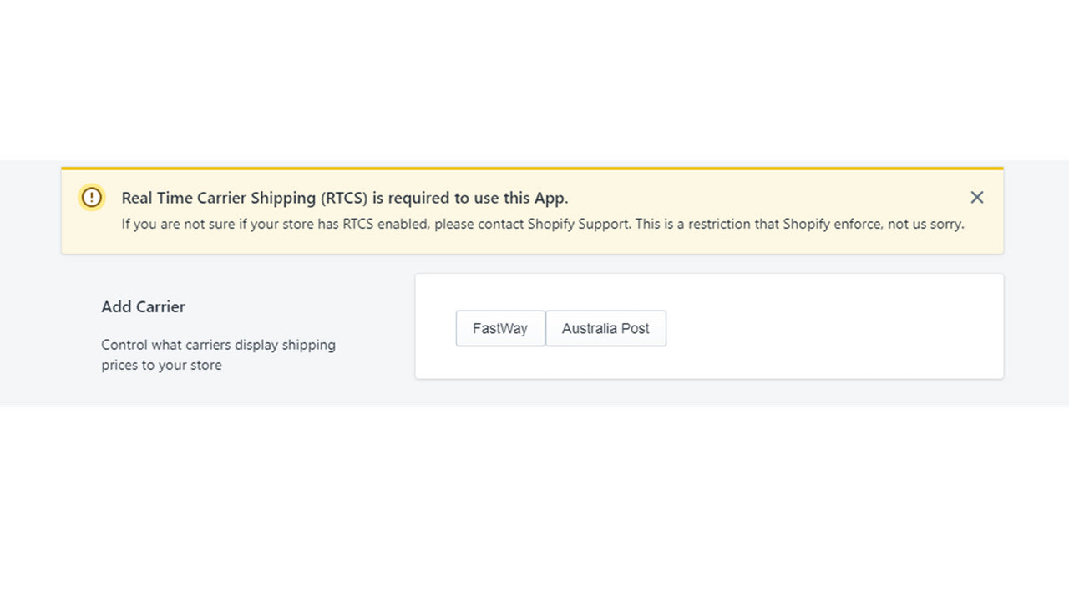This screenshot has height=601, width=1069.
Task: Click "Control what carriers display shipping" description line
Action: (x=218, y=345)
